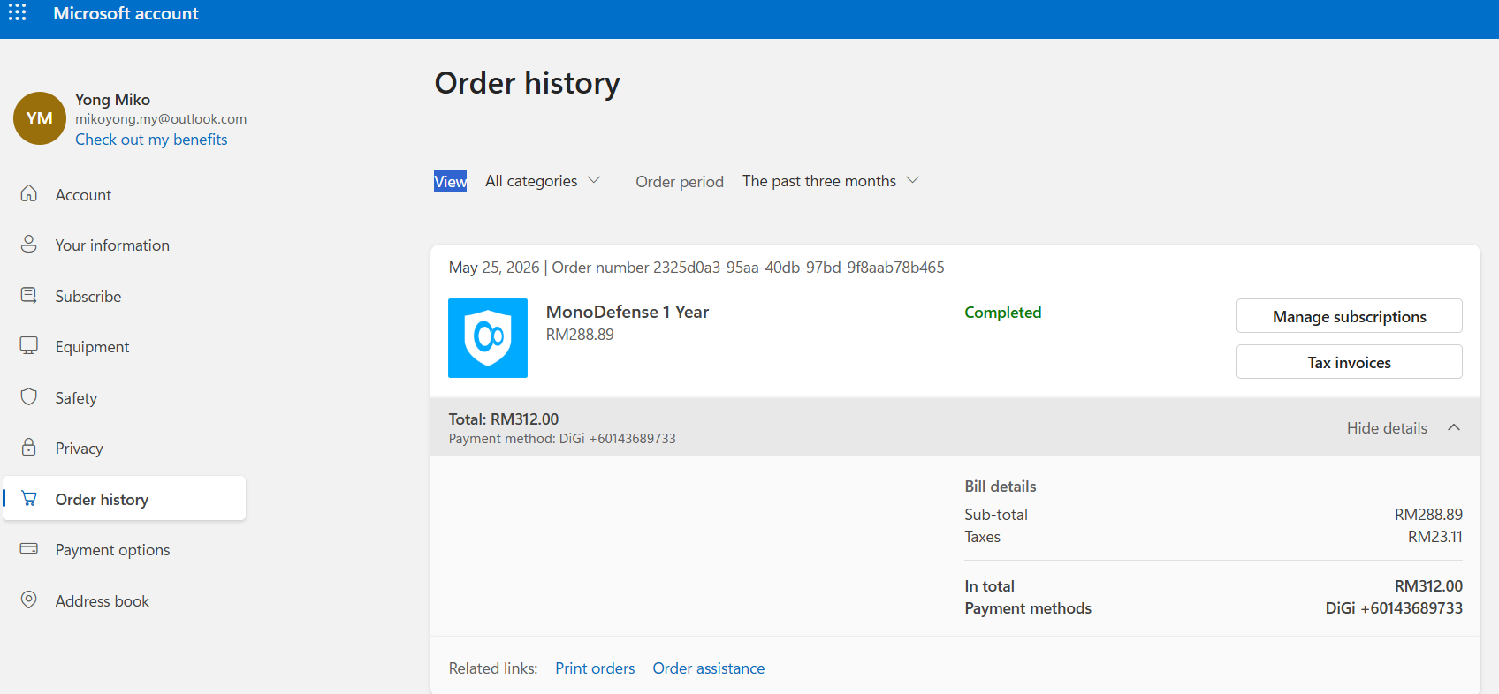The height and width of the screenshot is (694, 1499).
Task: Open the MonoDefense product thumbnail
Action: pyautogui.click(x=488, y=338)
